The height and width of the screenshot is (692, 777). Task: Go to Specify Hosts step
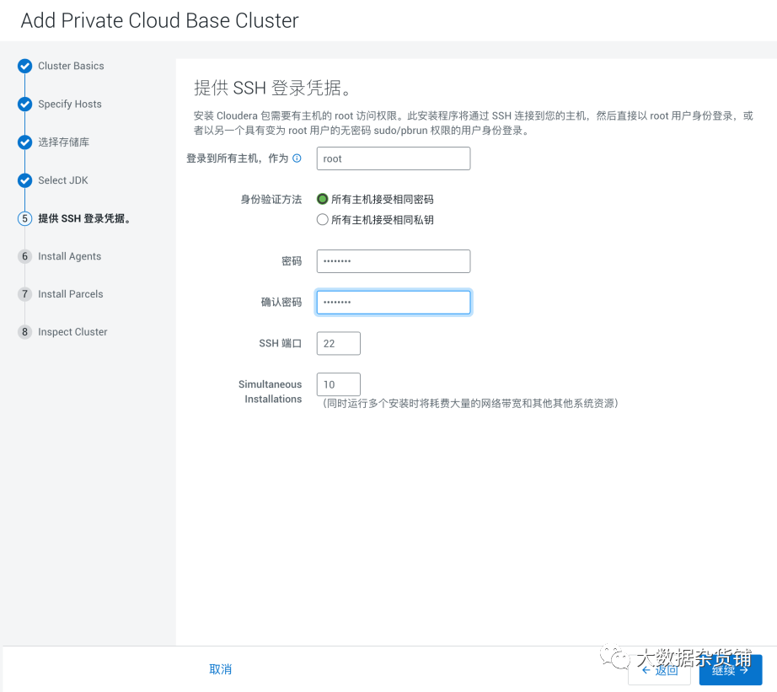pos(70,105)
